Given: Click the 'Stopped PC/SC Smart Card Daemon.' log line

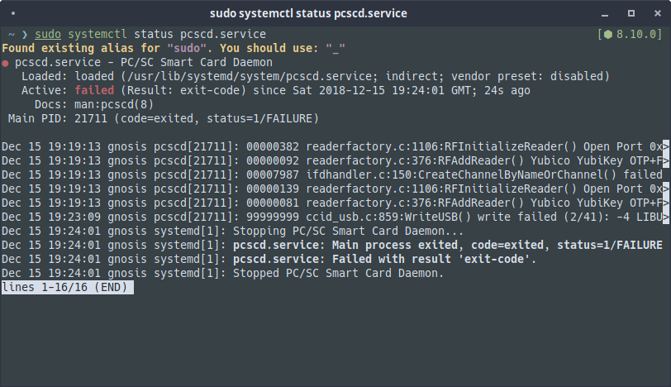Looking at the screenshot, I should [339, 273].
